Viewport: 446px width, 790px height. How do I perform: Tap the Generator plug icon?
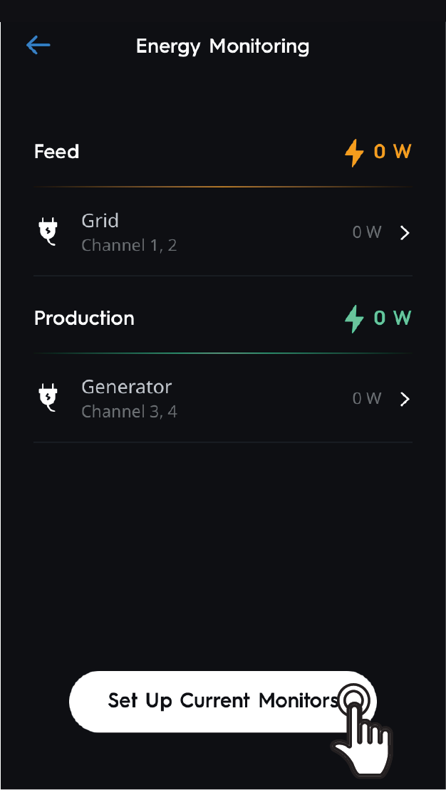point(48,398)
